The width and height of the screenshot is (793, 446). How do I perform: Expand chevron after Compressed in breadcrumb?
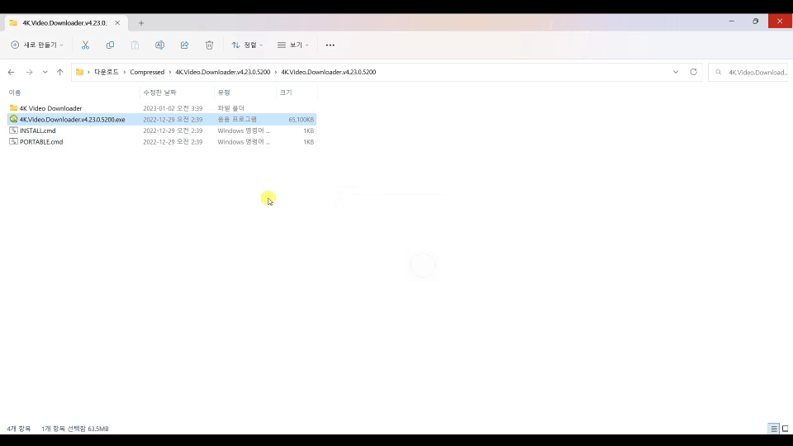tap(170, 72)
